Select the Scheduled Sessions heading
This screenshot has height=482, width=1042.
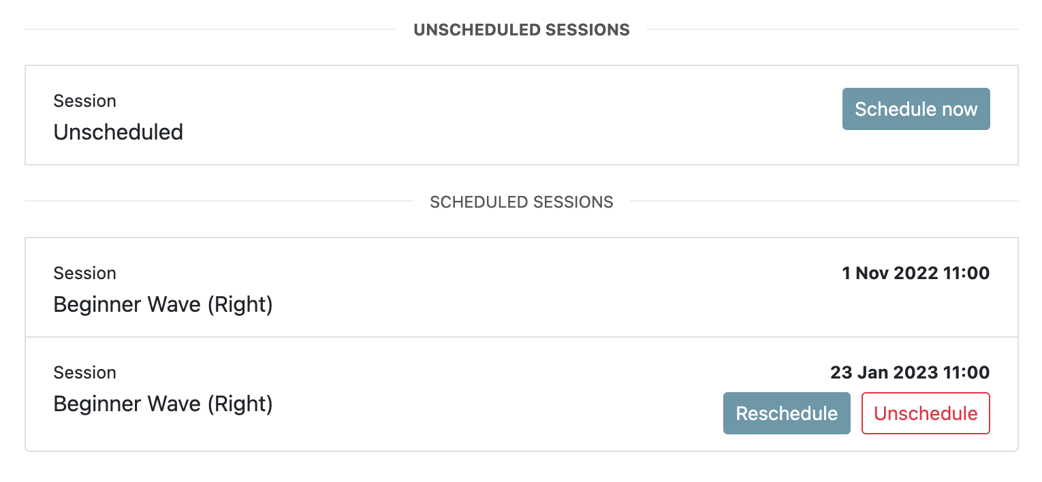coord(522,202)
